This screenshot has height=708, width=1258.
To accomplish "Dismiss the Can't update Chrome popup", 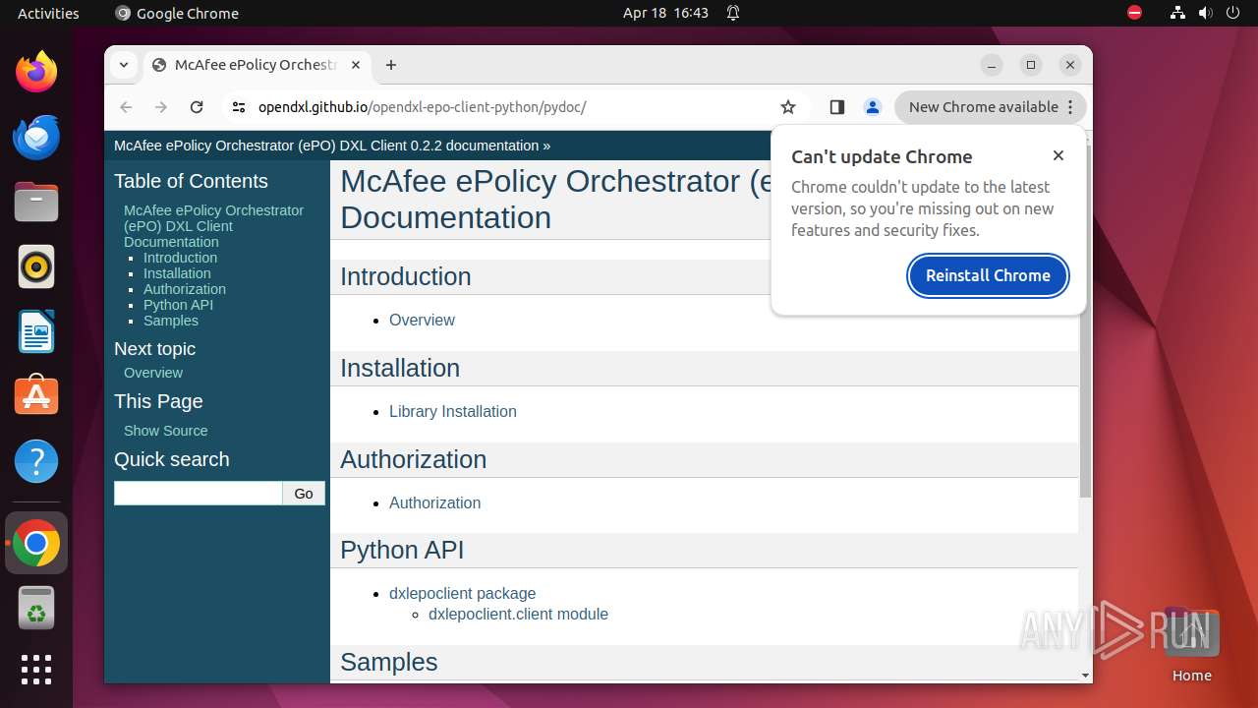I will coord(1058,155).
